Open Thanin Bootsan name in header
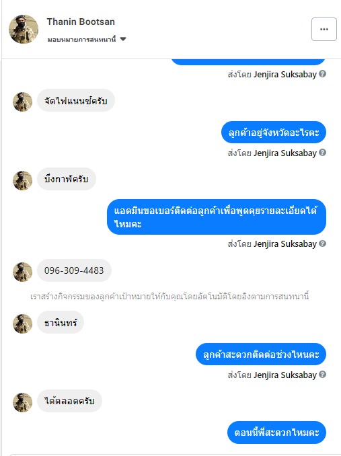 pos(81,22)
